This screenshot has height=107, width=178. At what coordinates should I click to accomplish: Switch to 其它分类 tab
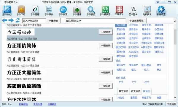click(x=123, y=91)
